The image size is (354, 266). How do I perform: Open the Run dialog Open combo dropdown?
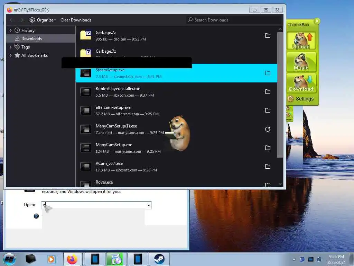(149, 205)
